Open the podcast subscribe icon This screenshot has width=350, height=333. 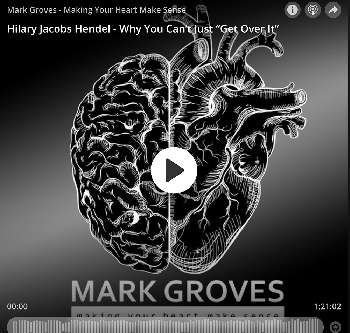(x=313, y=10)
